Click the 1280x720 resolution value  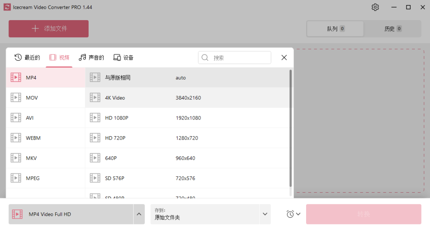(x=187, y=138)
